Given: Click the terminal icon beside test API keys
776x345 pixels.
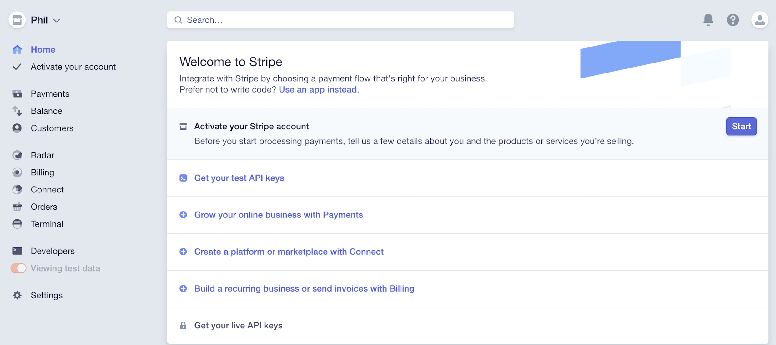Looking at the screenshot, I should [x=183, y=178].
